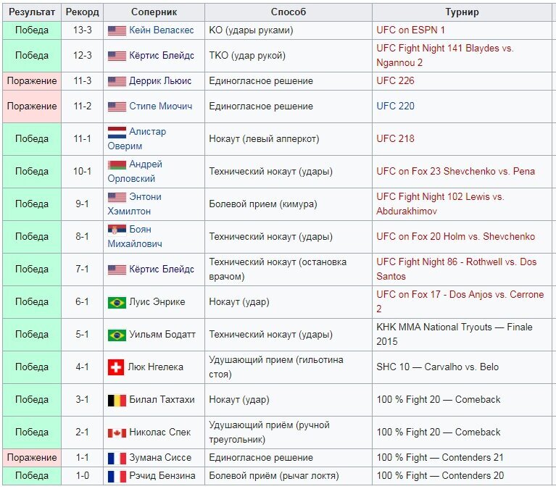Open the Энтони Хэмилтон link

click(134, 204)
